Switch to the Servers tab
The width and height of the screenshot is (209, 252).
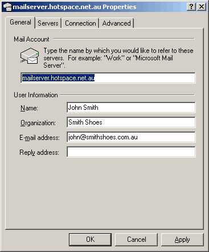click(x=48, y=23)
